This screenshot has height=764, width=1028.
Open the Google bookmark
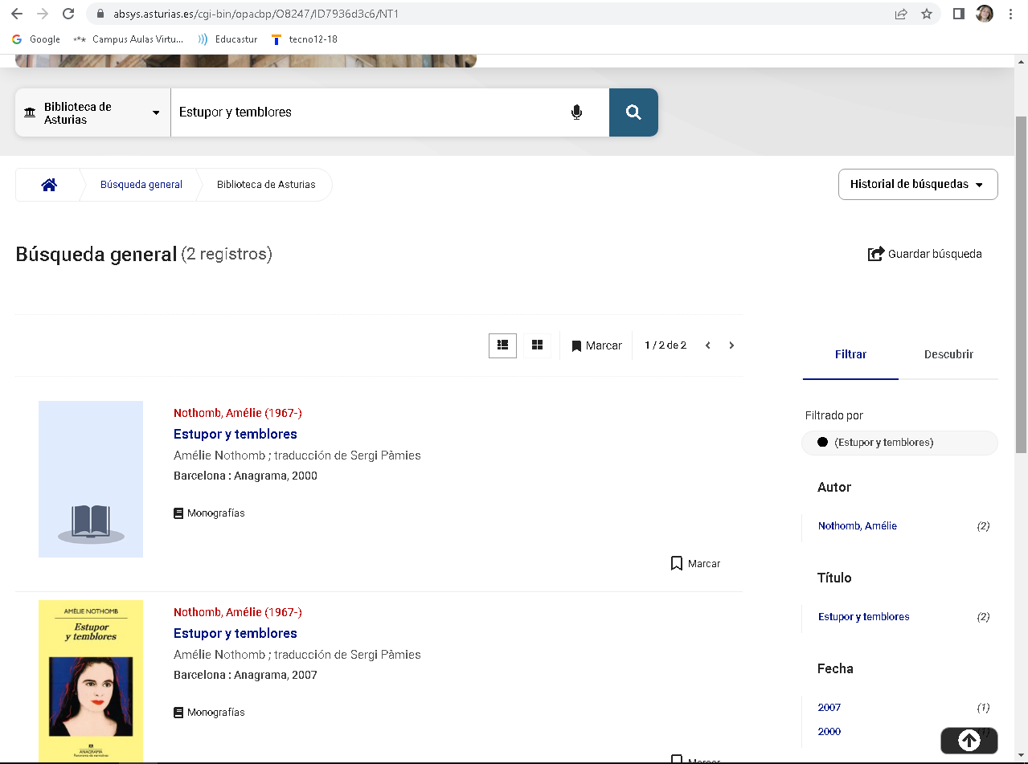pos(36,39)
